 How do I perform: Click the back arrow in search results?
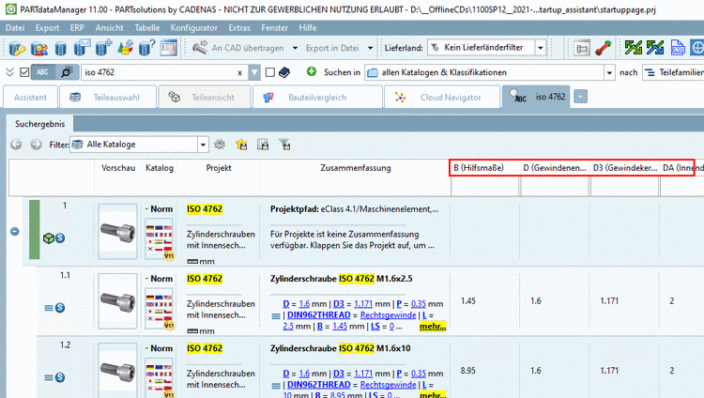pyautogui.click(x=16, y=145)
